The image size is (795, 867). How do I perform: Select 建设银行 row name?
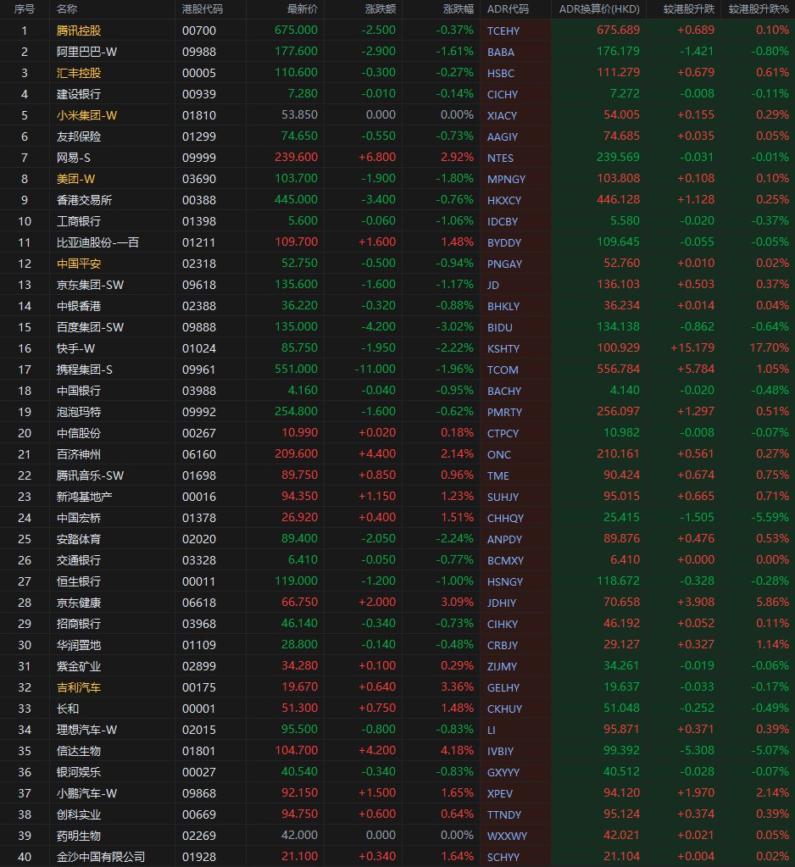click(79, 95)
